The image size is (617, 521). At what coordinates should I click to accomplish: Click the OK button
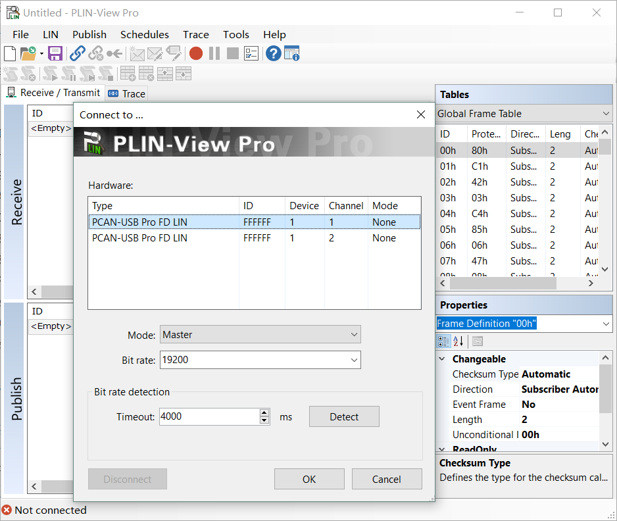(x=309, y=479)
